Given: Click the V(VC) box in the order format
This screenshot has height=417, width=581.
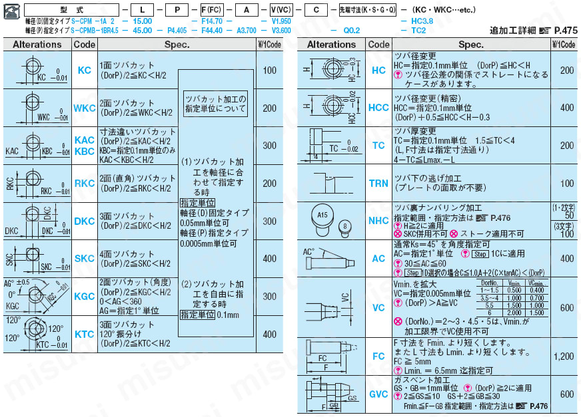Looking at the screenshot, I should point(281,10).
